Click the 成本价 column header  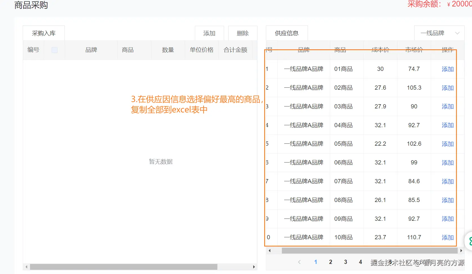[380, 50]
